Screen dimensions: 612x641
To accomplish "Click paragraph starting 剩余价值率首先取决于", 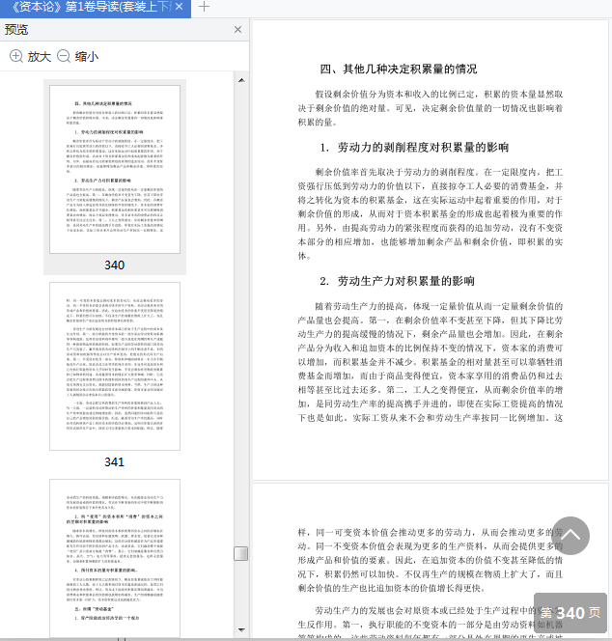I will (431, 213).
